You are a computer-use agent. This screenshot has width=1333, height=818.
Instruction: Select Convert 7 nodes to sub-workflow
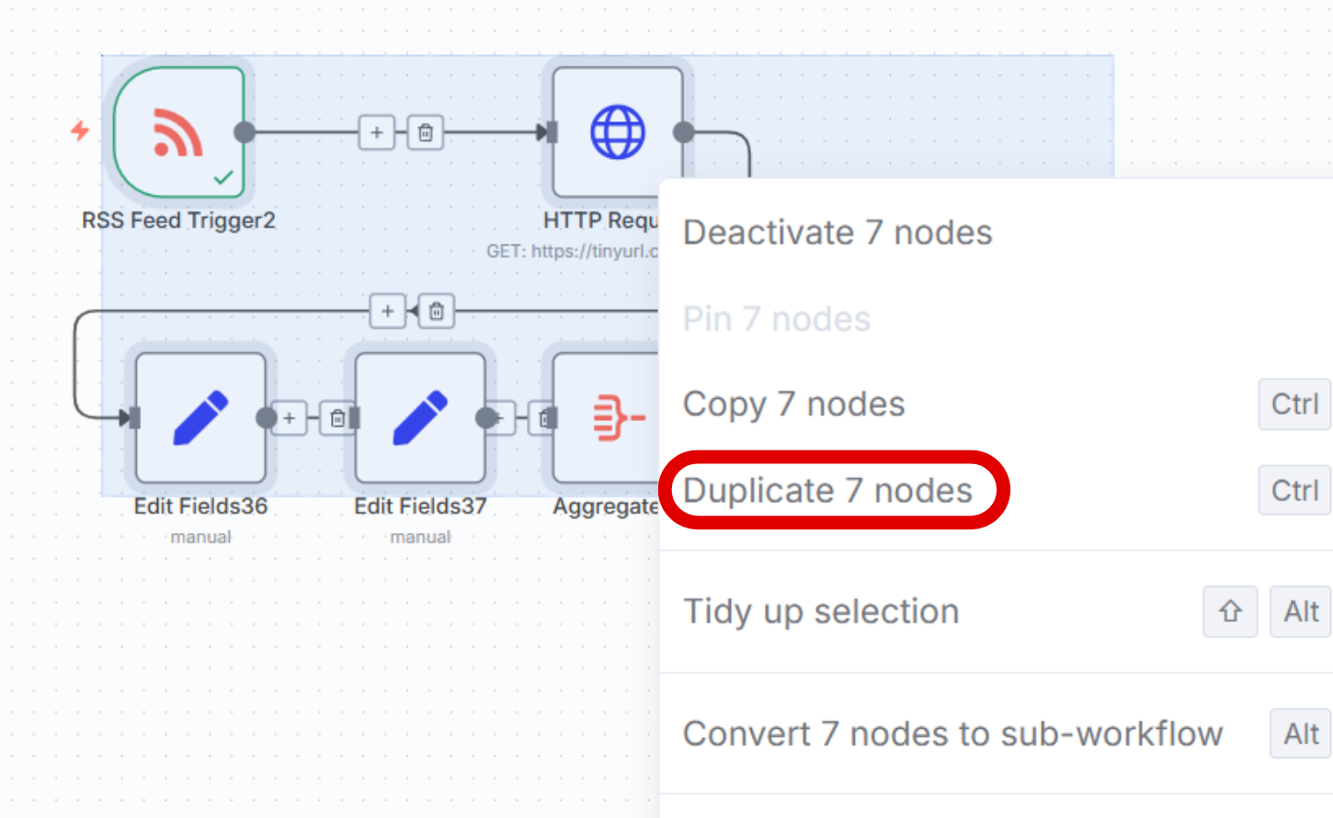pos(952,733)
